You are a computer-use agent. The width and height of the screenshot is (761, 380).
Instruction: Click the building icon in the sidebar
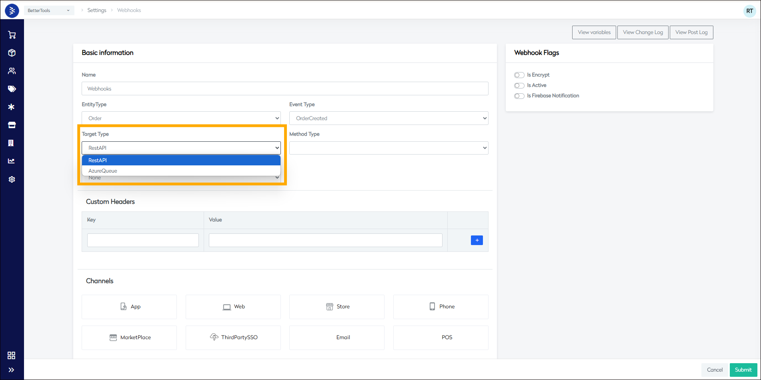[12, 143]
